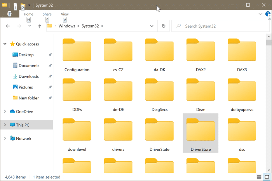
Task: Select the DiagSvcs folder
Action: (159, 95)
